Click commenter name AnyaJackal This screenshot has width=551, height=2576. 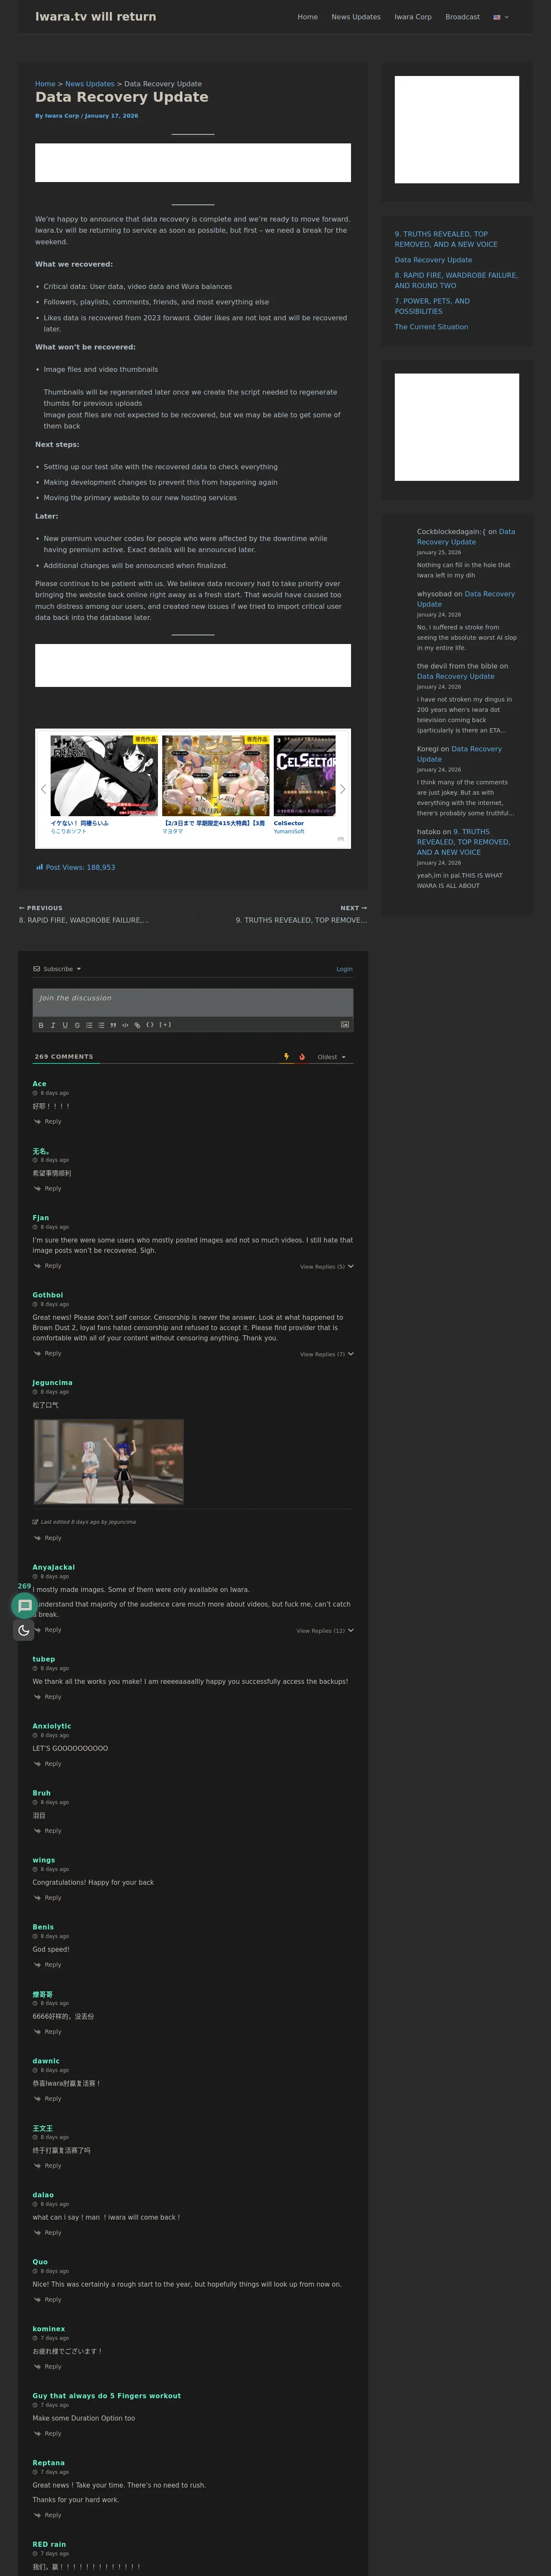pos(54,1568)
